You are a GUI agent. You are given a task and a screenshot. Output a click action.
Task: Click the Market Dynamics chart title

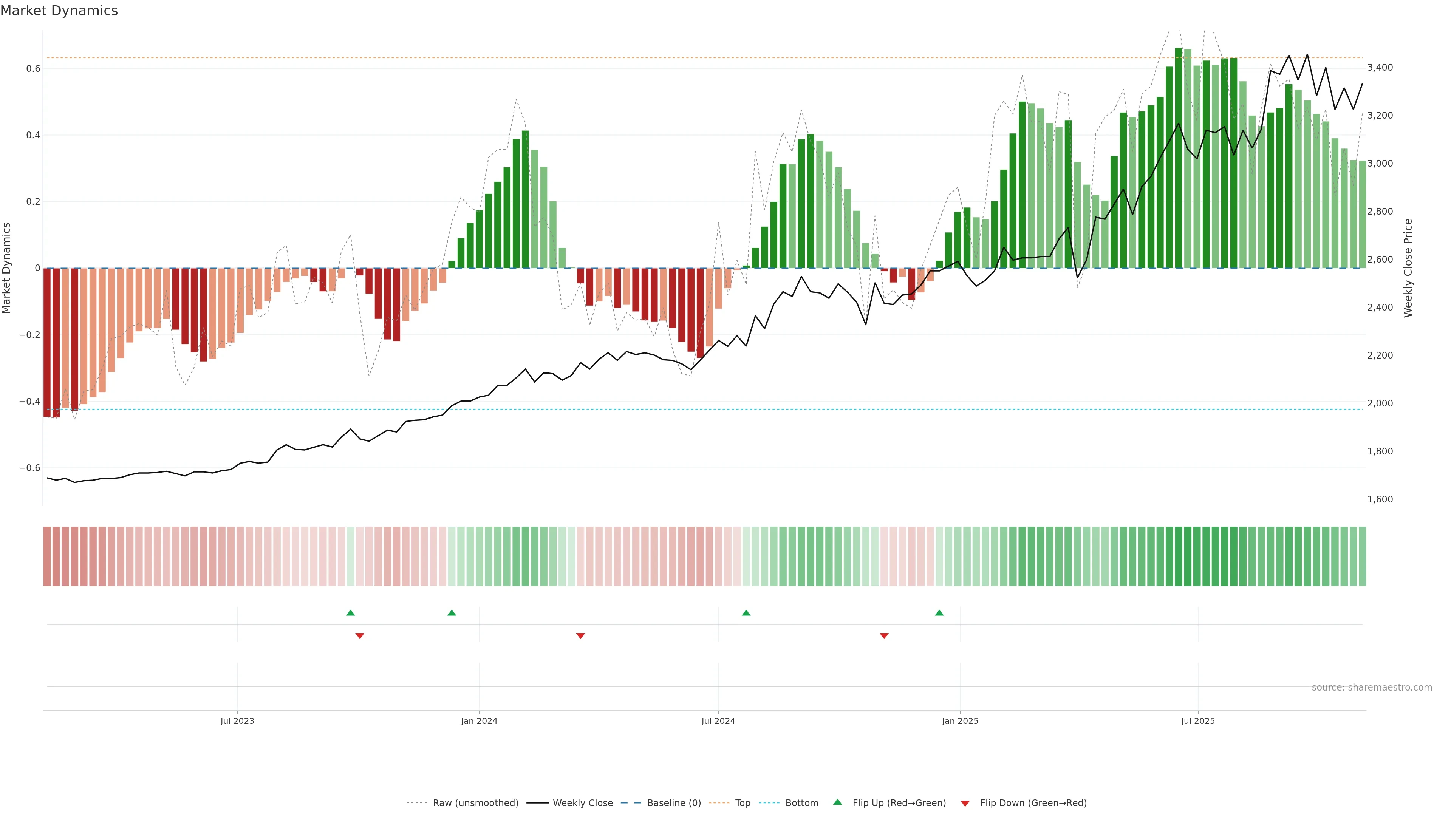[59, 11]
